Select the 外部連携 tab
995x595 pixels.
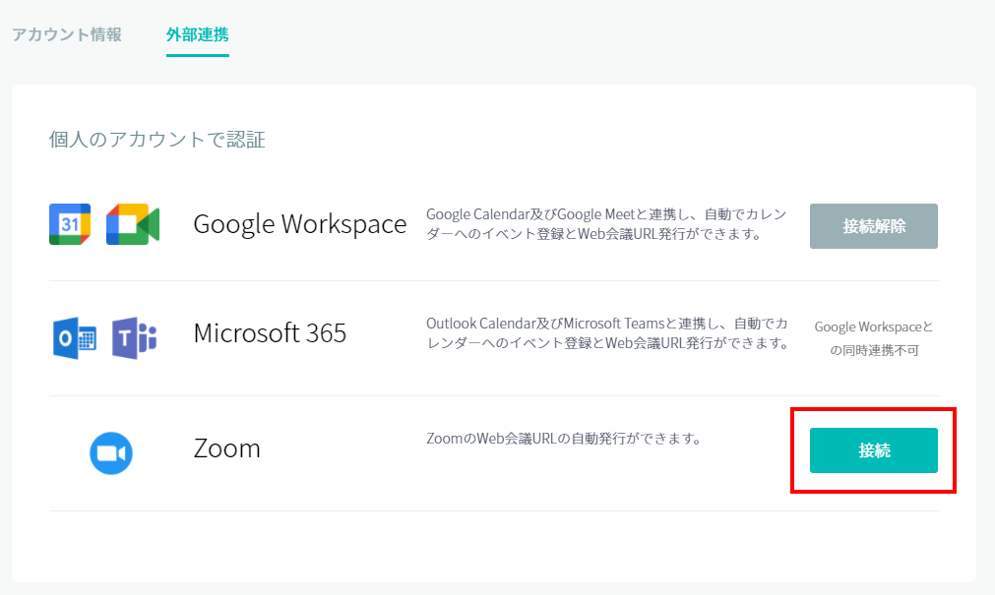[198, 34]
